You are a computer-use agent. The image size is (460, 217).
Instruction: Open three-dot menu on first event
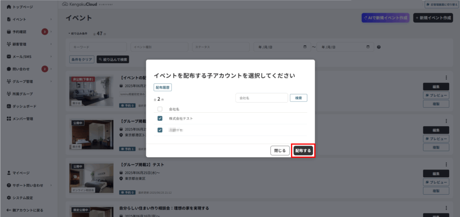click(x=446, y=78)
